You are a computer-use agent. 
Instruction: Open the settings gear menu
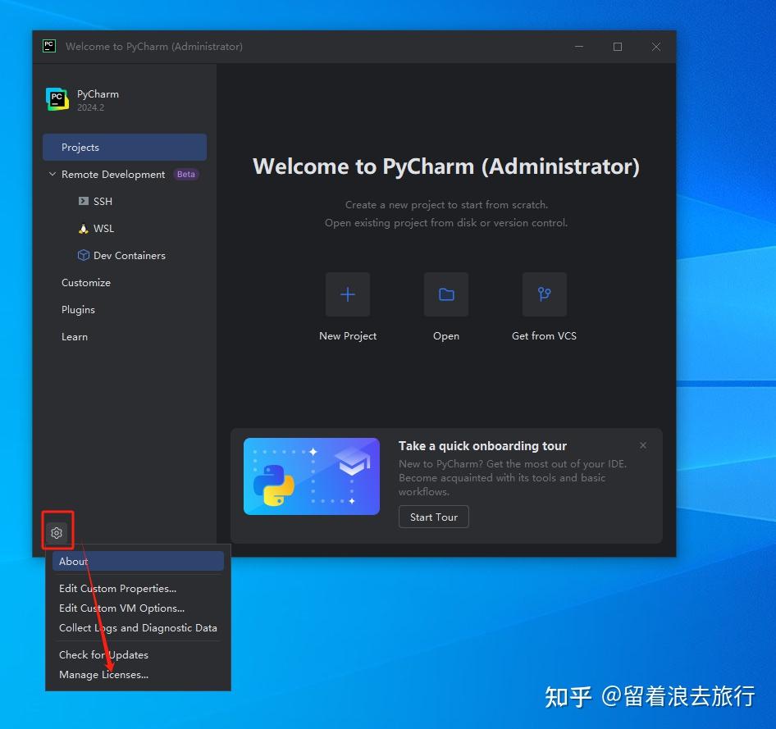pos(57,532)
